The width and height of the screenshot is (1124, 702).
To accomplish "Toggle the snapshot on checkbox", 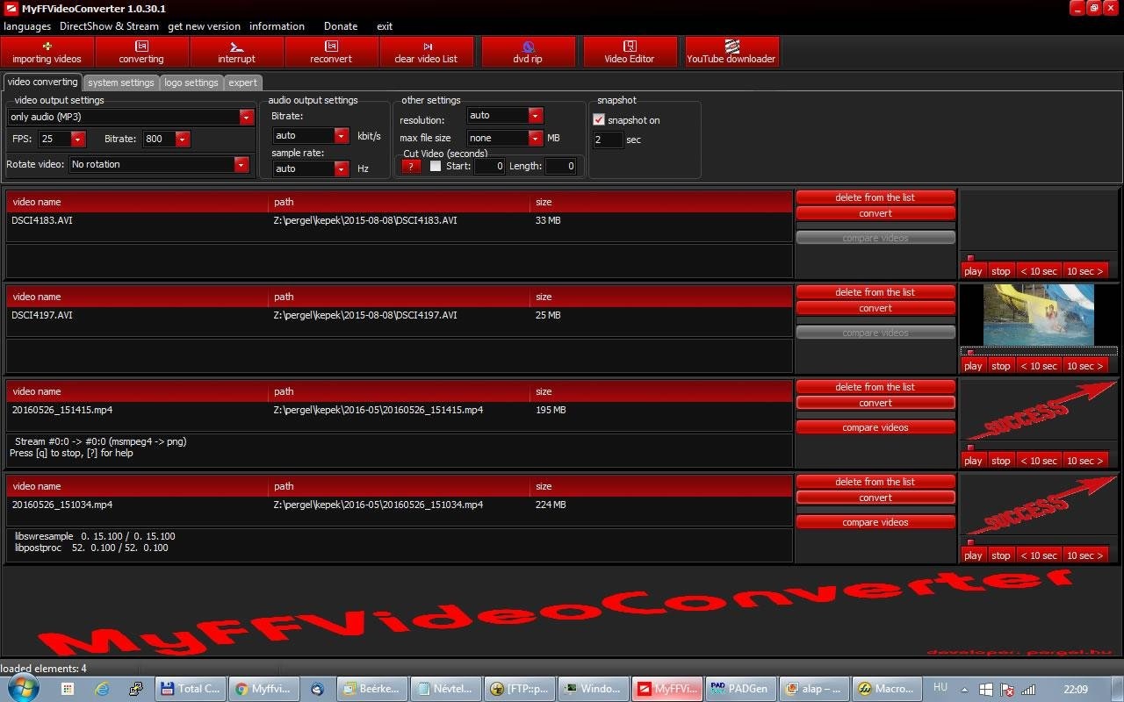I will click(600, 120).
